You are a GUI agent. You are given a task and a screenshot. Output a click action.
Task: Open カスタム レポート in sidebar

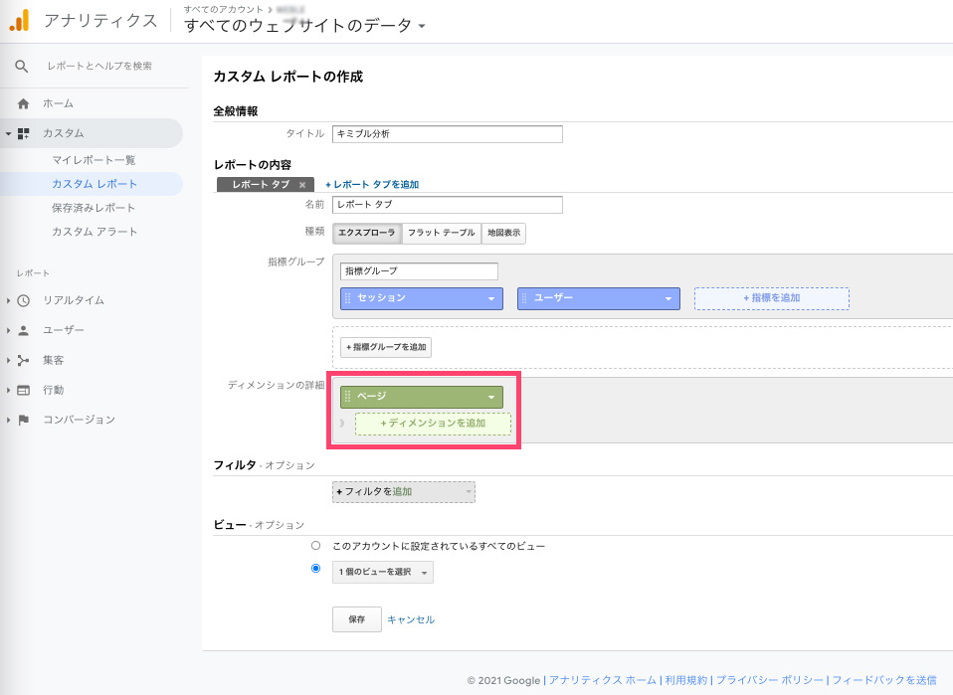(95, 184)
